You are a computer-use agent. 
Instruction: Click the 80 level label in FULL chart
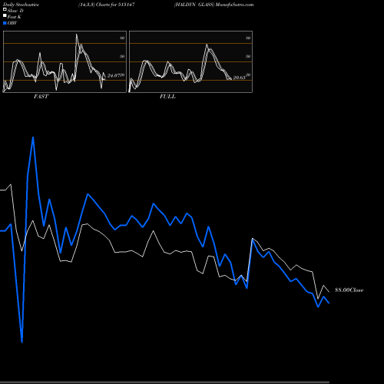(x=248, y=38)
